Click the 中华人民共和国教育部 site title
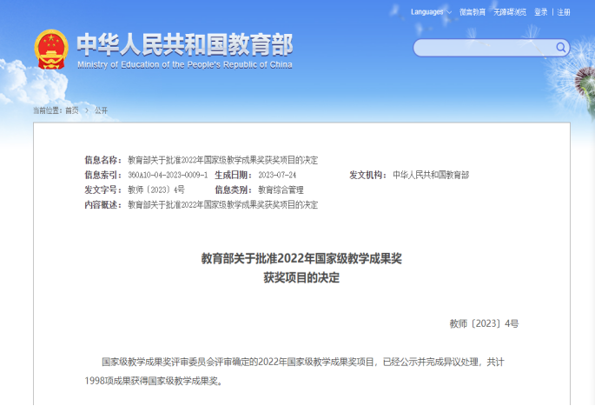 pos(184,43)
